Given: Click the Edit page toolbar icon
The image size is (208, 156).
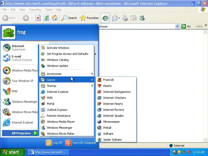Looking at the screenshot, I should coord(133,18).
